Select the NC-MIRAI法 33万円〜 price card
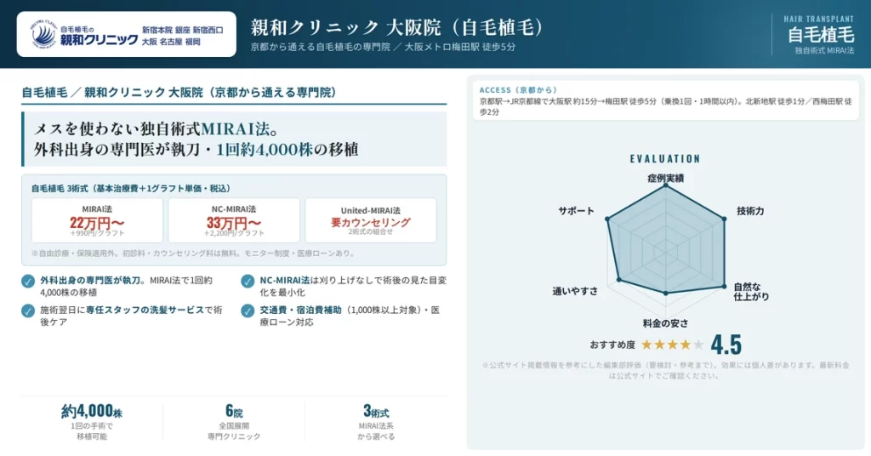 234,220
